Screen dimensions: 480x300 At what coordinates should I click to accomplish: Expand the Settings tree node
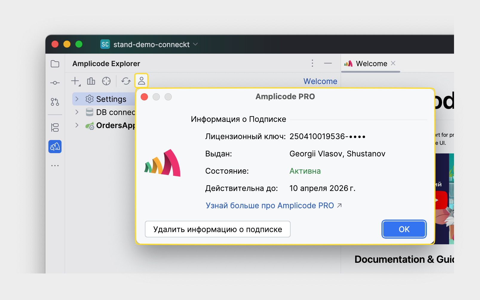[x=77, y=99]
